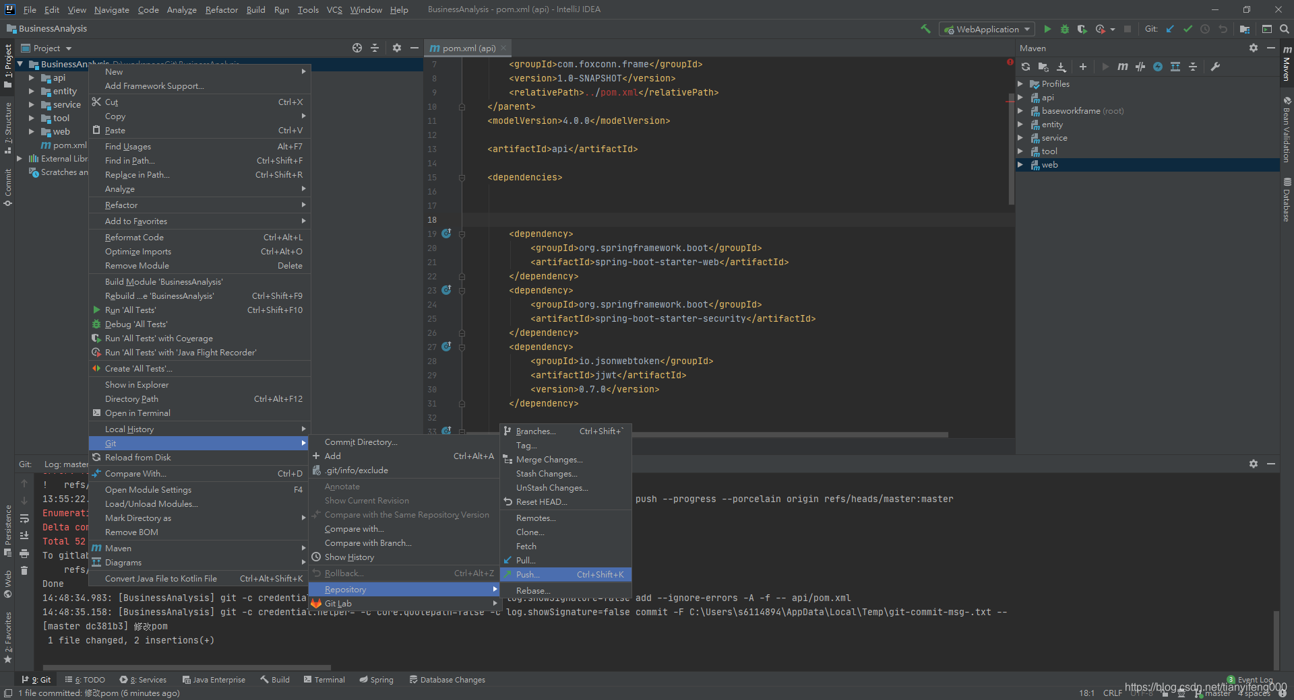Clear Git console with trash icon
Screen dimensions: 1294x700
pos(24,570)
